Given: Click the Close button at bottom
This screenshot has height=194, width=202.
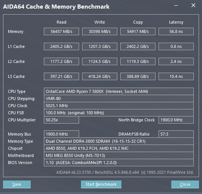Looking at the screenshot, I should click(x=185, y=184).
